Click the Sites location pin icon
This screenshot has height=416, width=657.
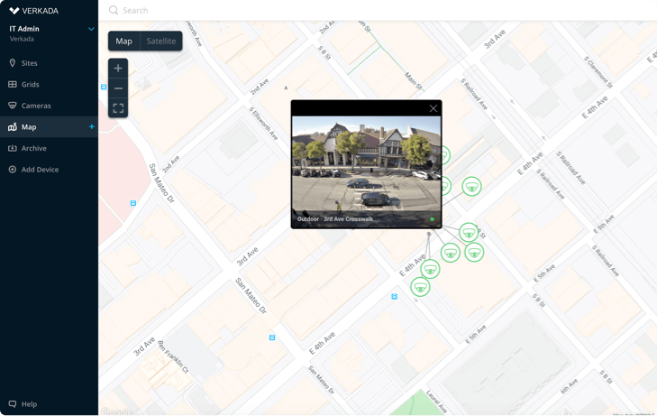click(x=13, y=63)
